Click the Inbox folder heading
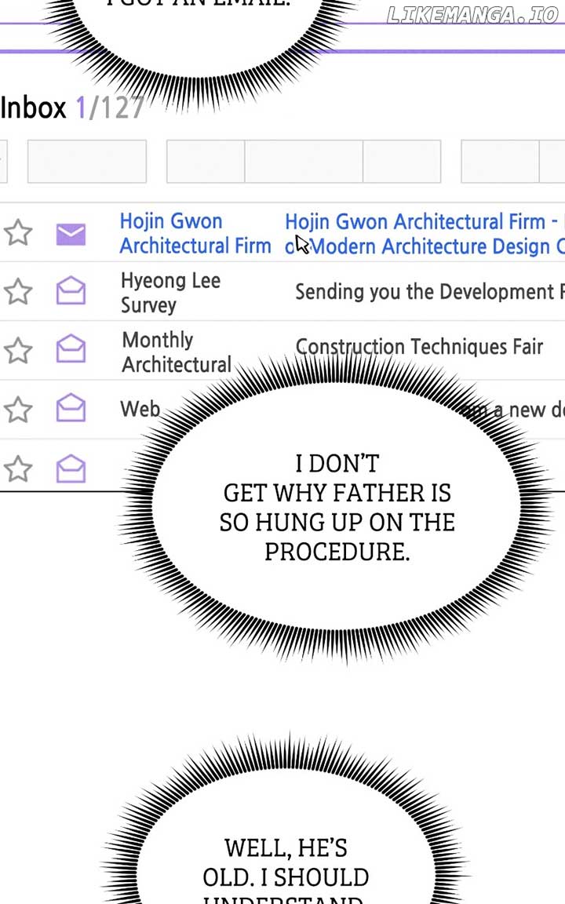The image size is (565, 904). pos(34,108)
